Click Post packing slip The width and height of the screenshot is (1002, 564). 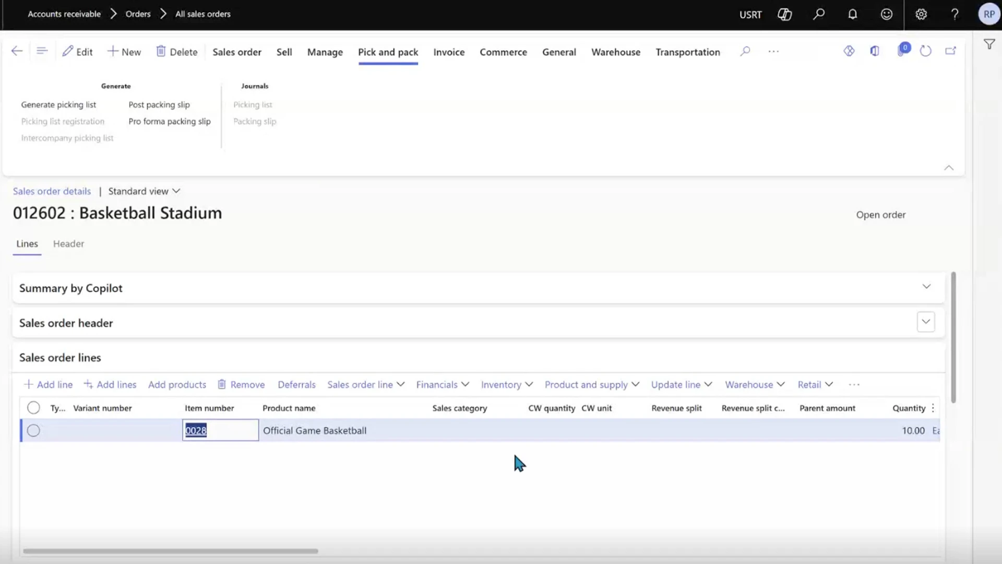tap(159, 104)
